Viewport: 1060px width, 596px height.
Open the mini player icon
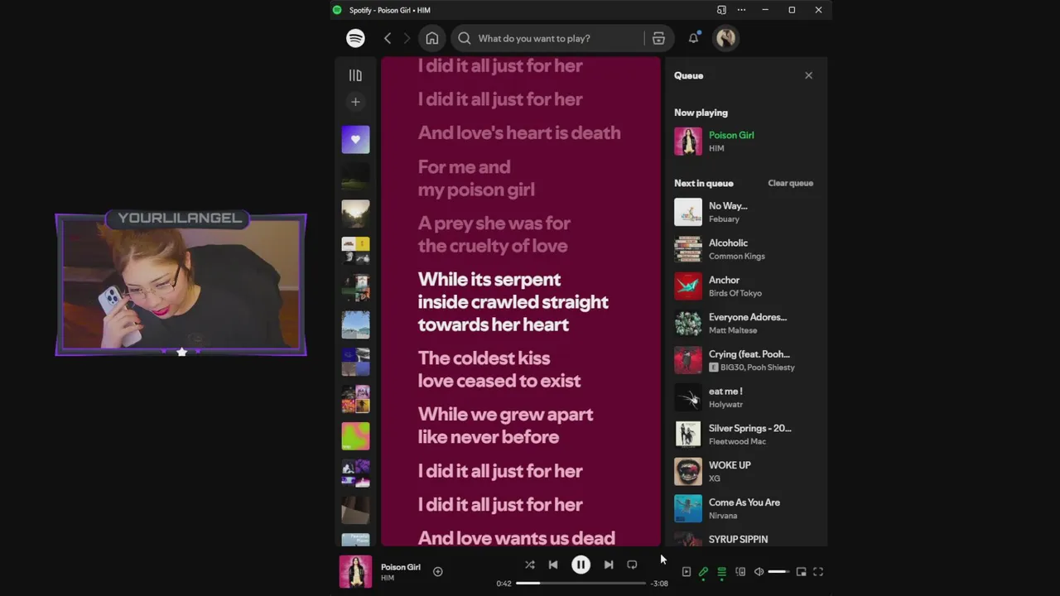click(x=801, y=572)
